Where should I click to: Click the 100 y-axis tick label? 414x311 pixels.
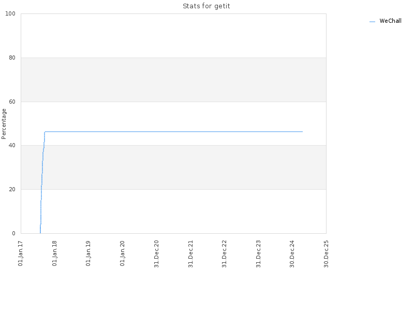(10, 13)
